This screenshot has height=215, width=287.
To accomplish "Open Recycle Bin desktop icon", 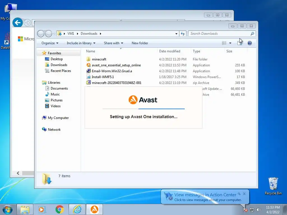I will coord(273,186).
